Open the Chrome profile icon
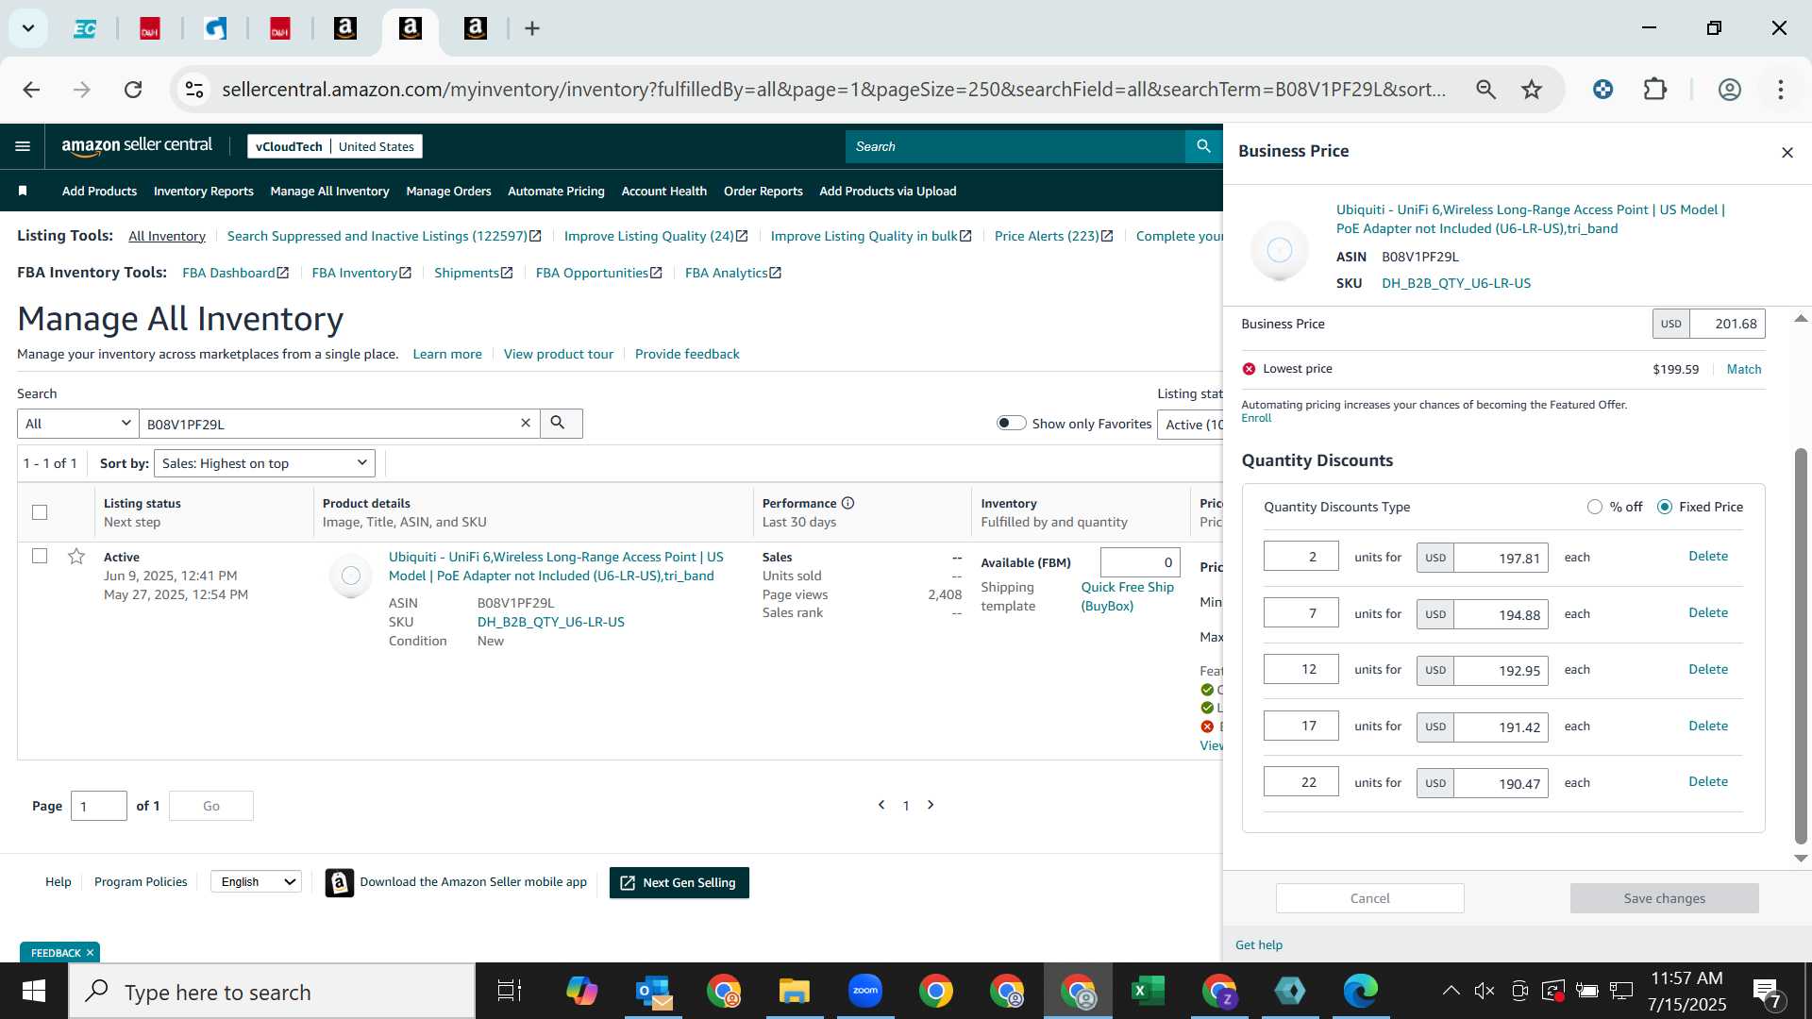The height and width of the screenshot is (1019, 1812). point(1729,90)
